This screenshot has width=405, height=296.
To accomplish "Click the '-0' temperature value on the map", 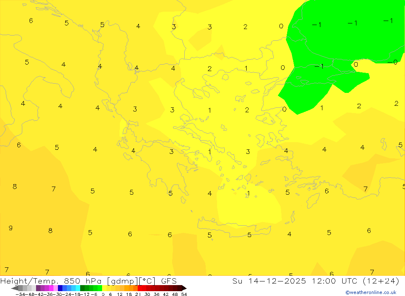I will (392, 62).
